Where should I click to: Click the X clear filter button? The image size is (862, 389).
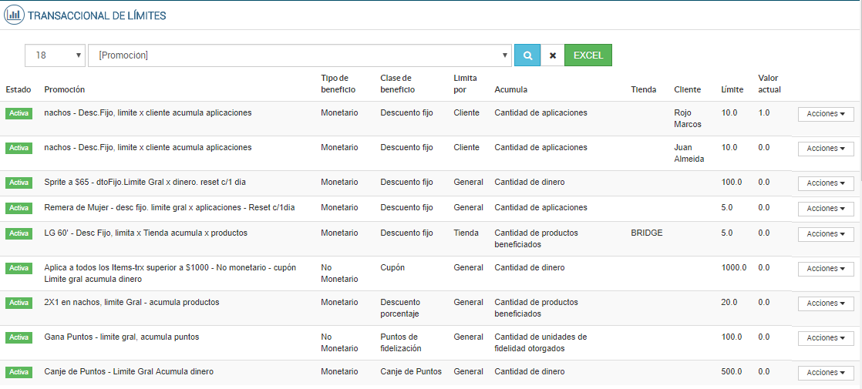coord(552,55)
